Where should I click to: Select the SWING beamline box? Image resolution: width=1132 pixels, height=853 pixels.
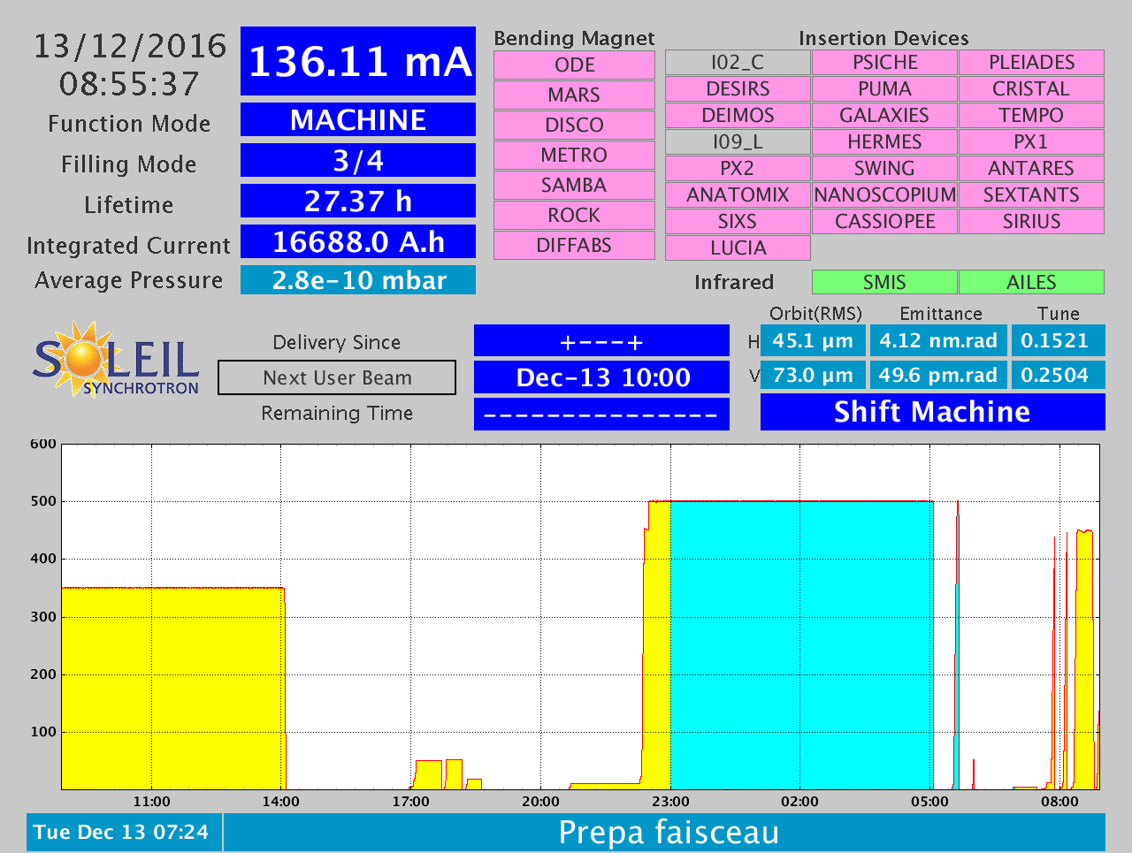point(884,168)
